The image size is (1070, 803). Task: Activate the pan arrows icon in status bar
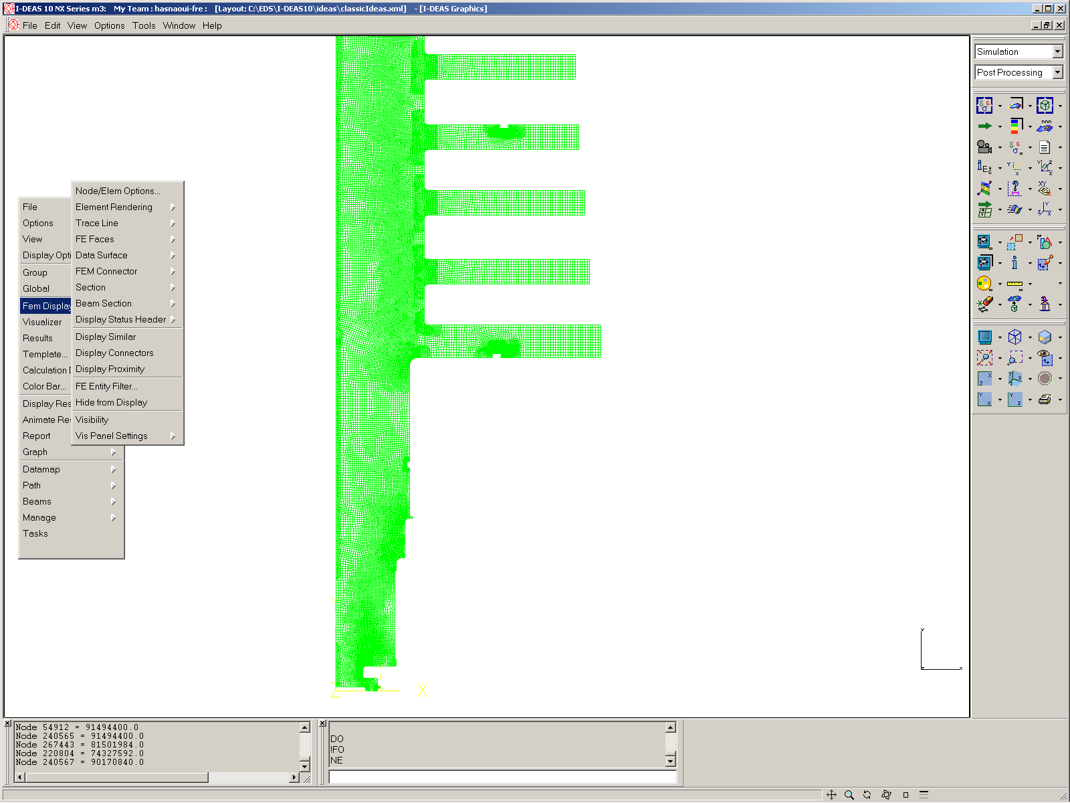coord(831,795)
